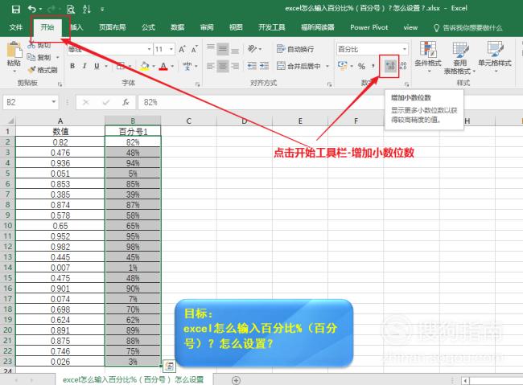Click the Borders icon
The height and width of the screenshot is (385, 523).
coord(121,66)
